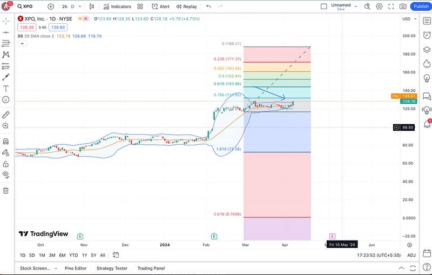The width and height of the screenshot is (432, 275).
Task: Select the 6M time range
Action: [x=62, y=255]
